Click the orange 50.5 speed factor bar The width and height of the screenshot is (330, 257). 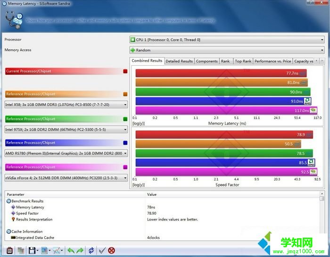(218, 144)
